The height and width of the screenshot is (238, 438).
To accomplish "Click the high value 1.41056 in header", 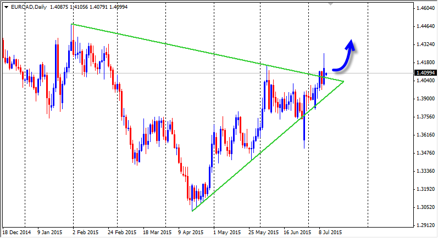I will coord(79,7).
